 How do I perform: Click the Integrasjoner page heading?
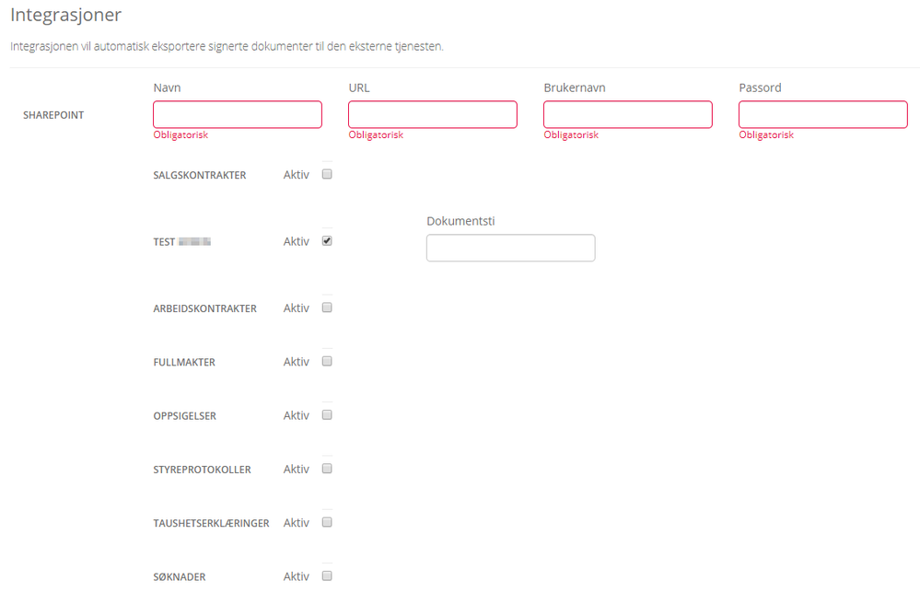click(x=65, y=16)
